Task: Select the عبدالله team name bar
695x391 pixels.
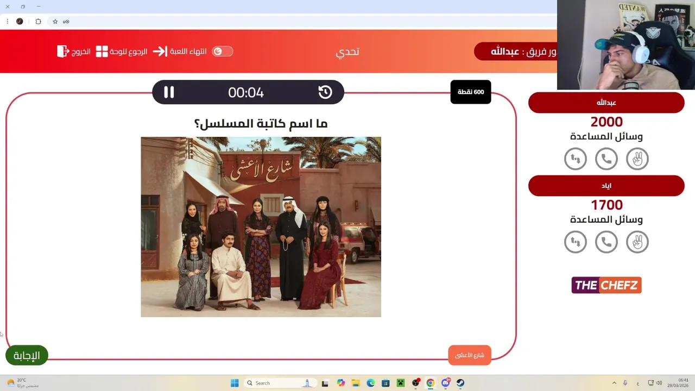Action: click(606, 103)
